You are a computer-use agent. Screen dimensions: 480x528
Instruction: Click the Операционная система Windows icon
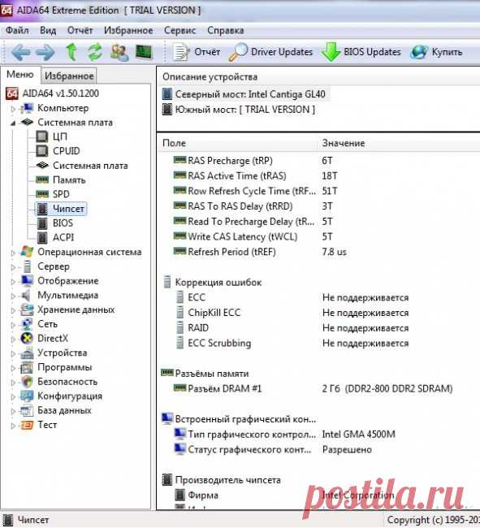click(27, 252)
